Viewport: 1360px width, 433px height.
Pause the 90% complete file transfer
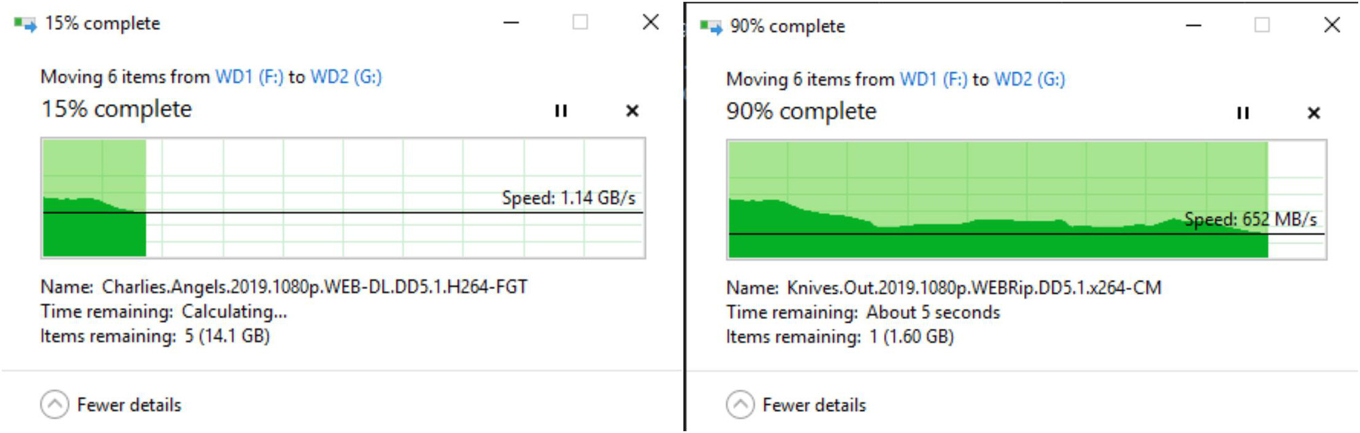click(x=1243, y=113)
